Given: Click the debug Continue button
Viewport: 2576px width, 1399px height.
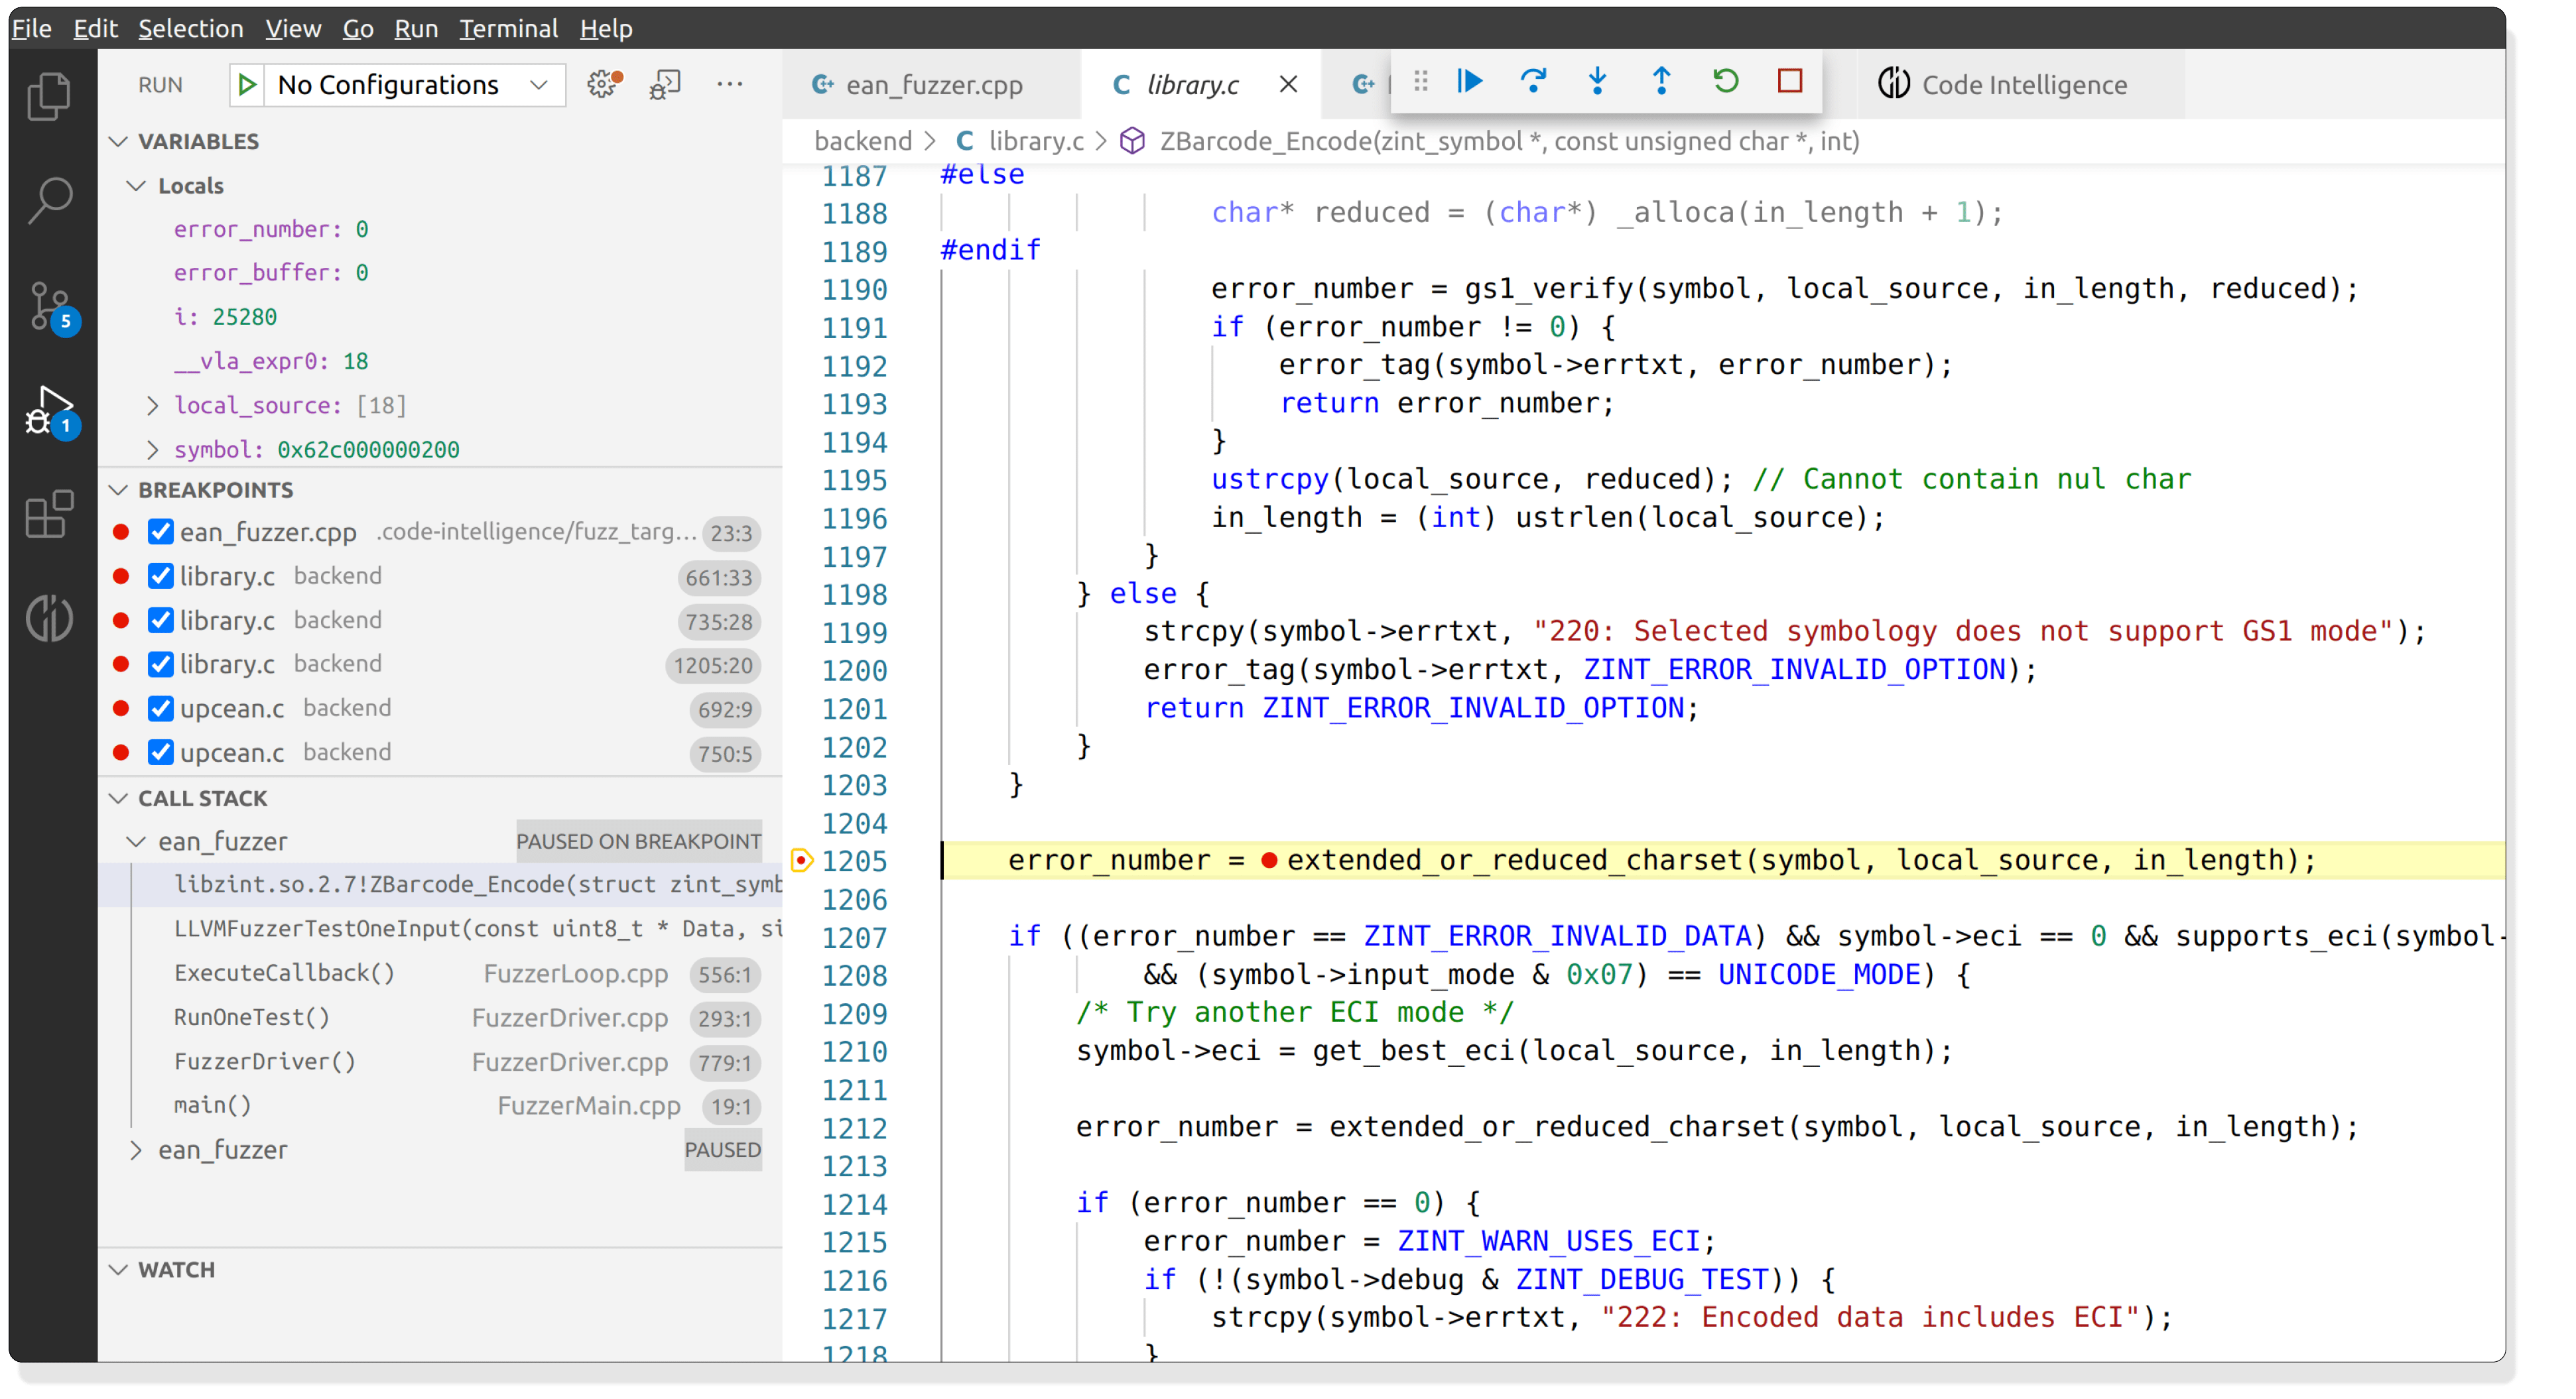Looking at the screenshot, I should tap(1469, 82).
